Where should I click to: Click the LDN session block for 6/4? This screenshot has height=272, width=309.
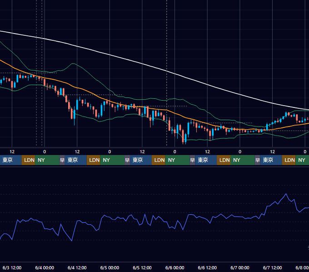pos(94,160)
